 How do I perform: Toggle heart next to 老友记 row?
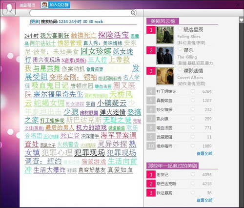(x=193, y=174)
